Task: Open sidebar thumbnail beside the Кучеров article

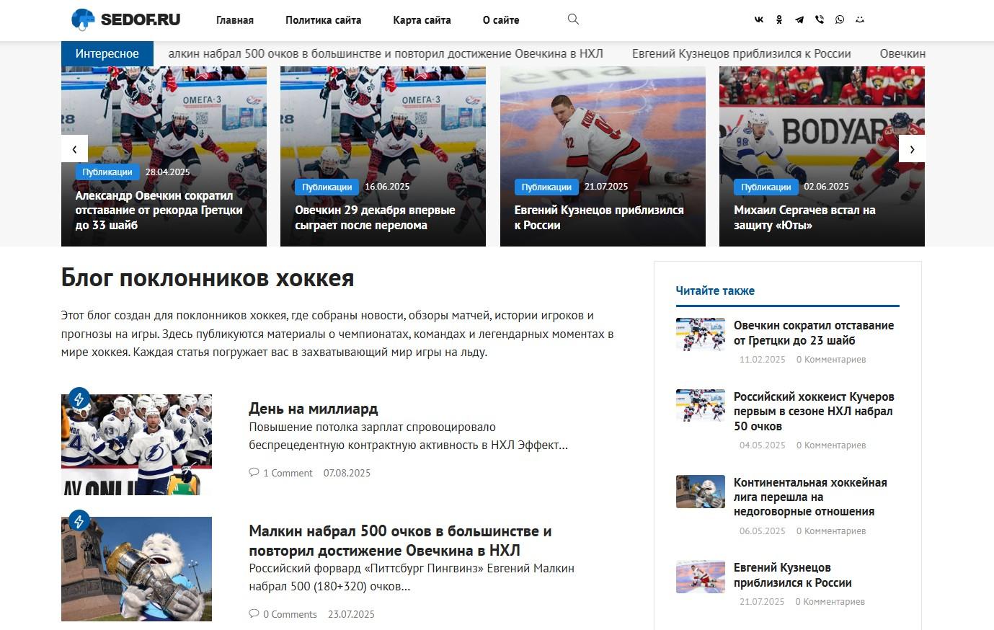Action: 701,405
